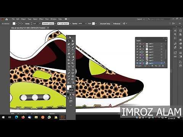The width and height of the screenshot is (183, 137).
Task: Click the Layer 7 thumbnail
Action: pos(147,49)
